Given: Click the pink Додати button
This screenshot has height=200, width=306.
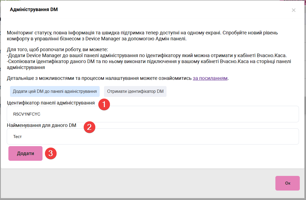Looking at the screenshot, I should click(25, 153).
